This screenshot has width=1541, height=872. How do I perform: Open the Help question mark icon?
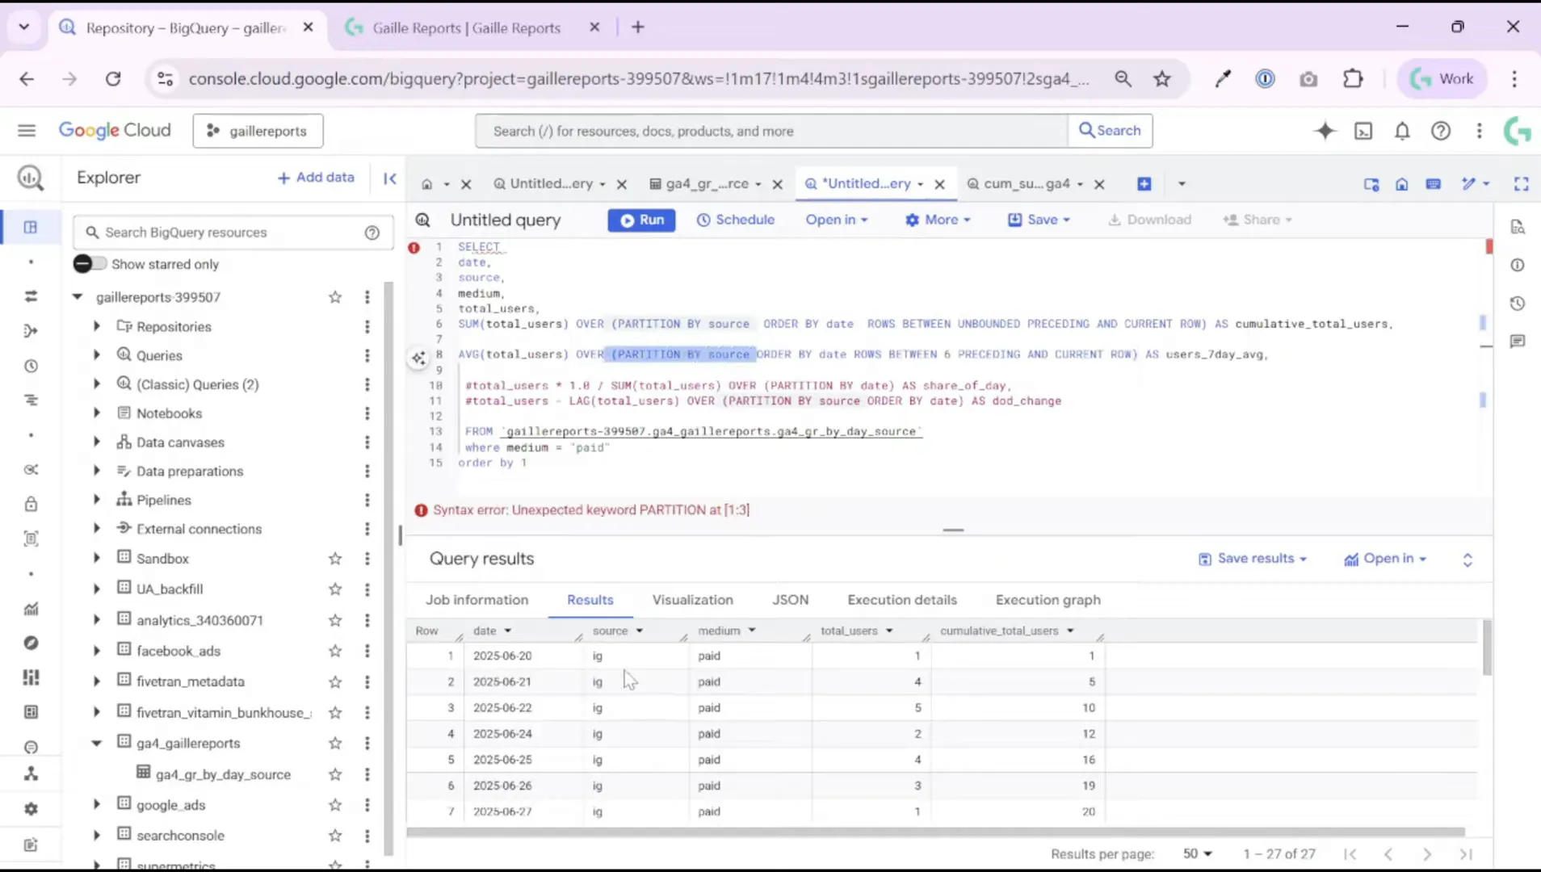pos(1441,130)
